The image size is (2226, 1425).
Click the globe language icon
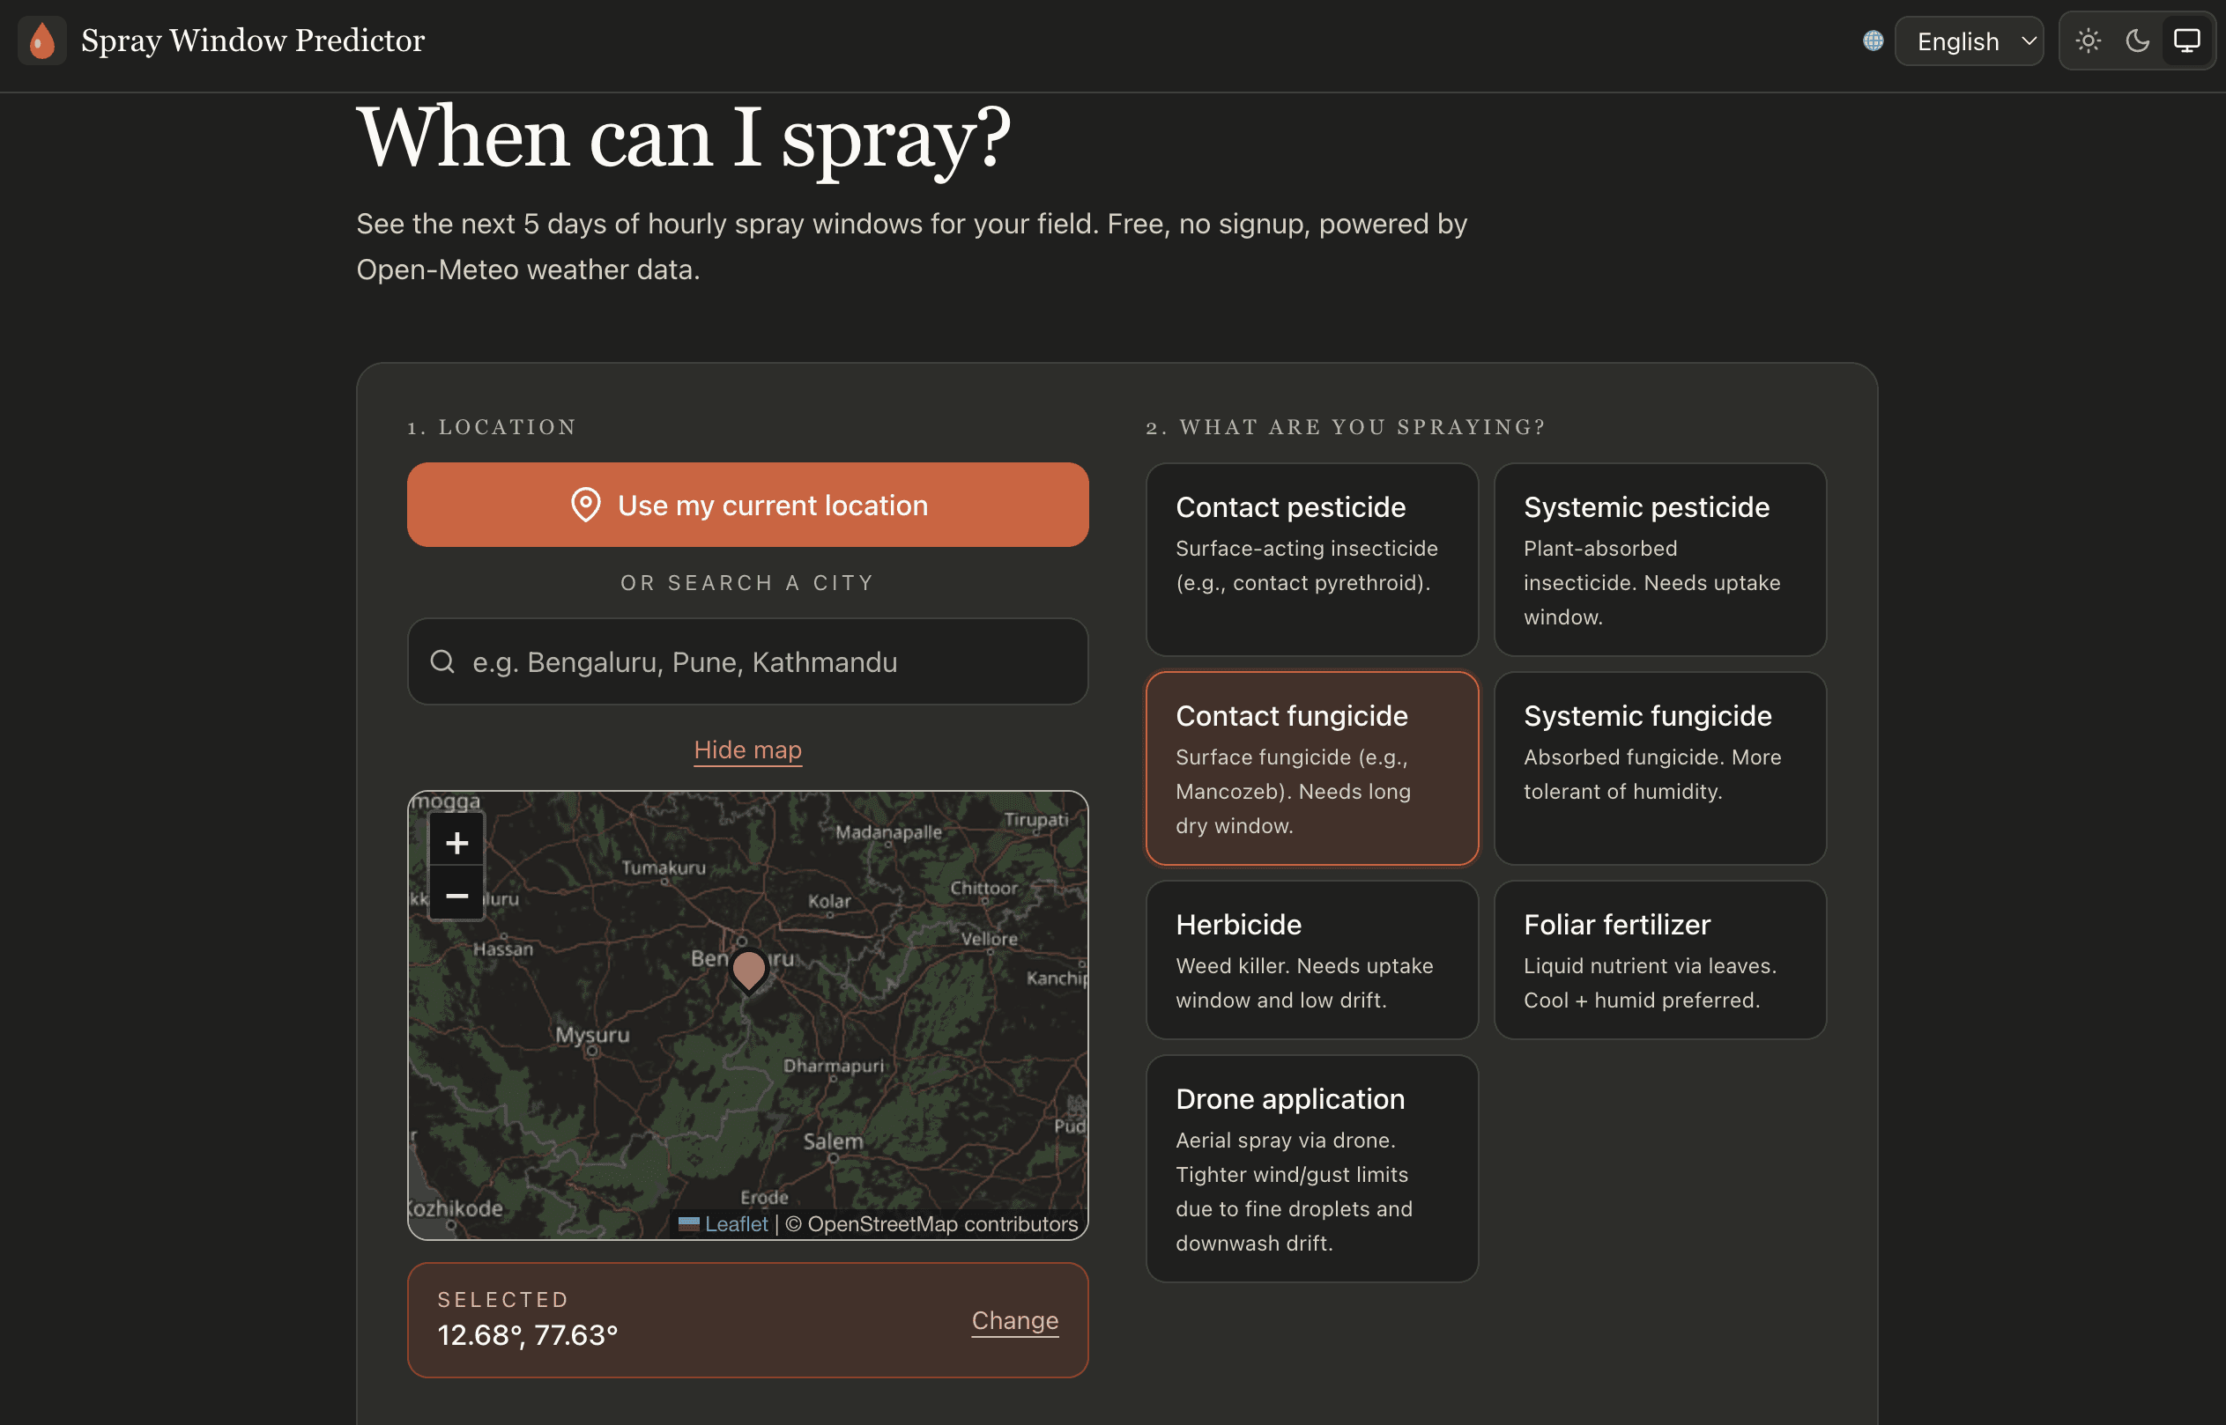click(x=1873, y=41)
